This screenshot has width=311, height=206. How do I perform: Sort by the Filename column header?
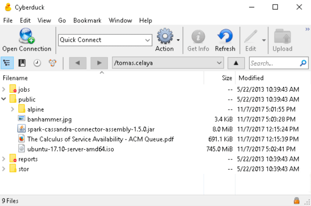102,78
